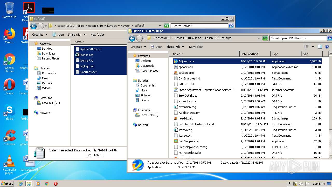Click refresh button in sdfasdf- address bar
Viewport: 332px width, 187px height.
point(167,26)
